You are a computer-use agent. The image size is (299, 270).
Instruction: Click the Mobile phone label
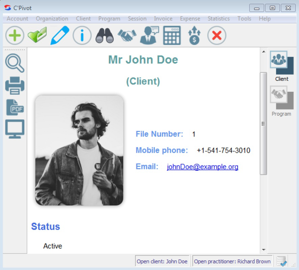pyautogui.click(x=162, y=151)
